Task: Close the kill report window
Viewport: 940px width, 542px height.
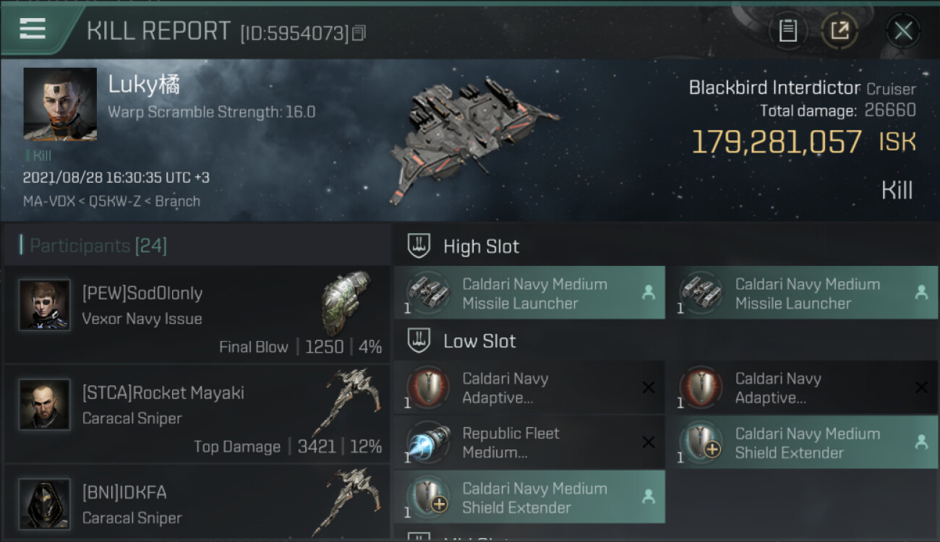Action: pyautogui.click(x=902, y=30)
